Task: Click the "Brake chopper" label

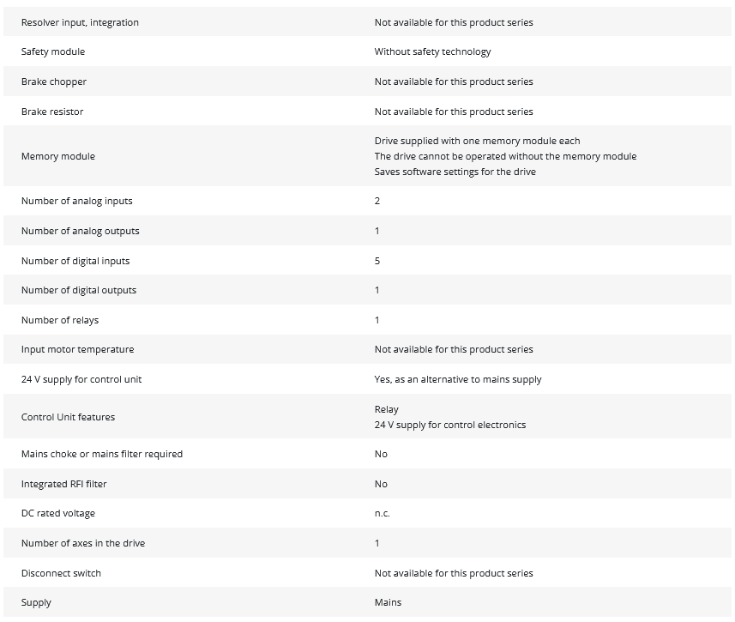Action: tap(54, 82)
